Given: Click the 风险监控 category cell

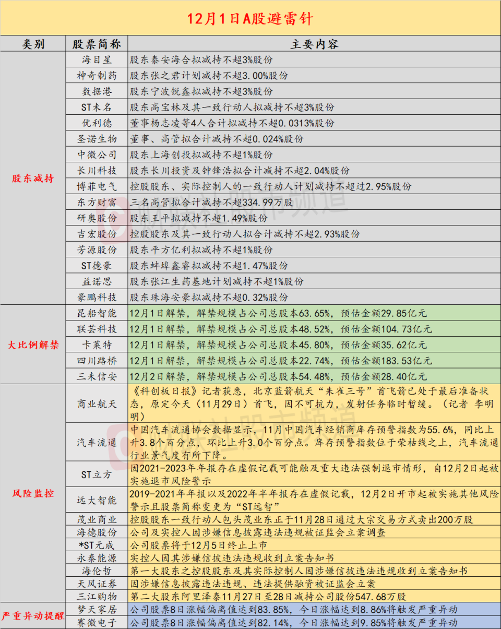Looking at the screenshot, I should point(33,493).
